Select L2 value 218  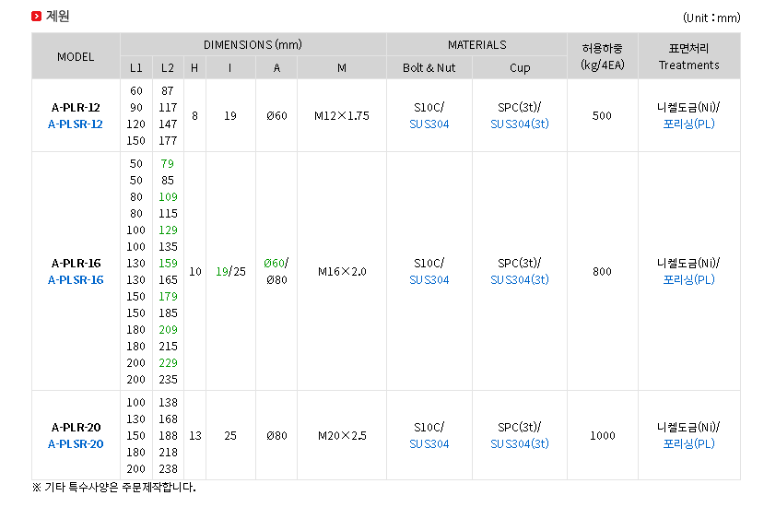click(x=168, y=453)
